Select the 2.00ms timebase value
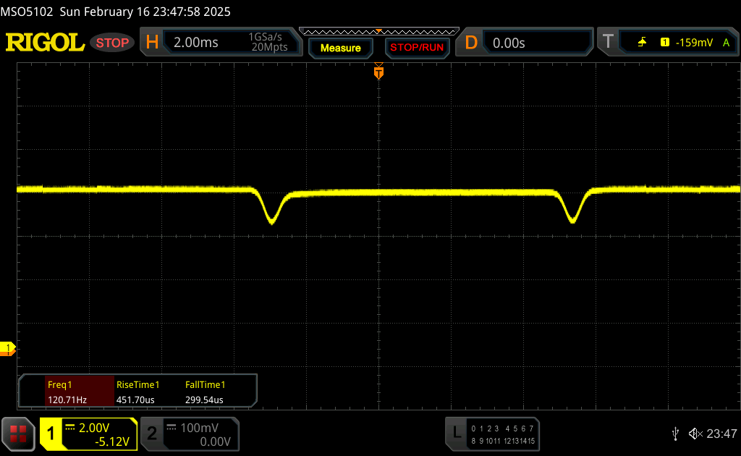Screen dimensions: 741x456 [195, 43]
